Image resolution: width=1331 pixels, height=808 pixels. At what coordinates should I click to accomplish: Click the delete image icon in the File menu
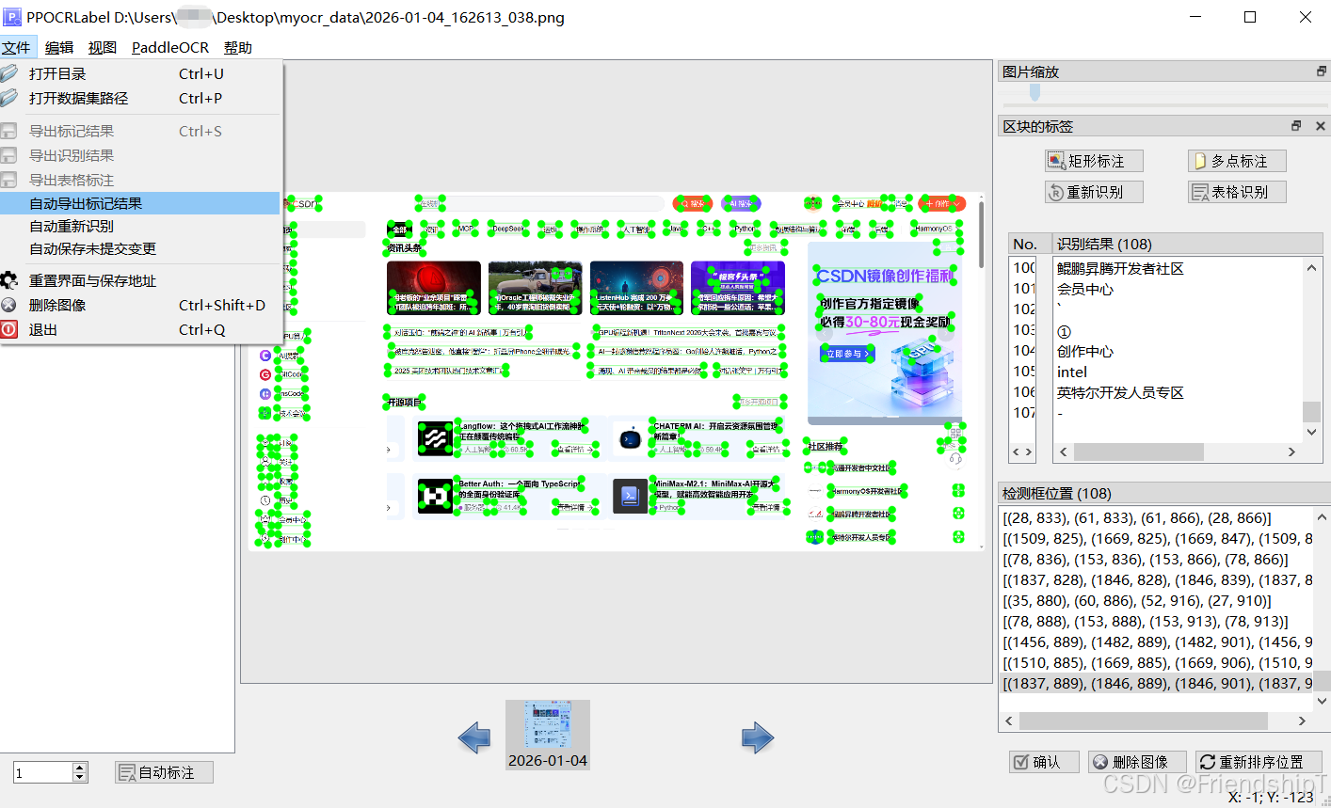point(8,305)
